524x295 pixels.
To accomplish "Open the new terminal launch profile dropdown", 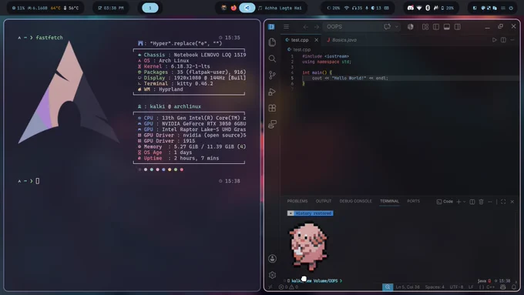I will coord(464,202).
